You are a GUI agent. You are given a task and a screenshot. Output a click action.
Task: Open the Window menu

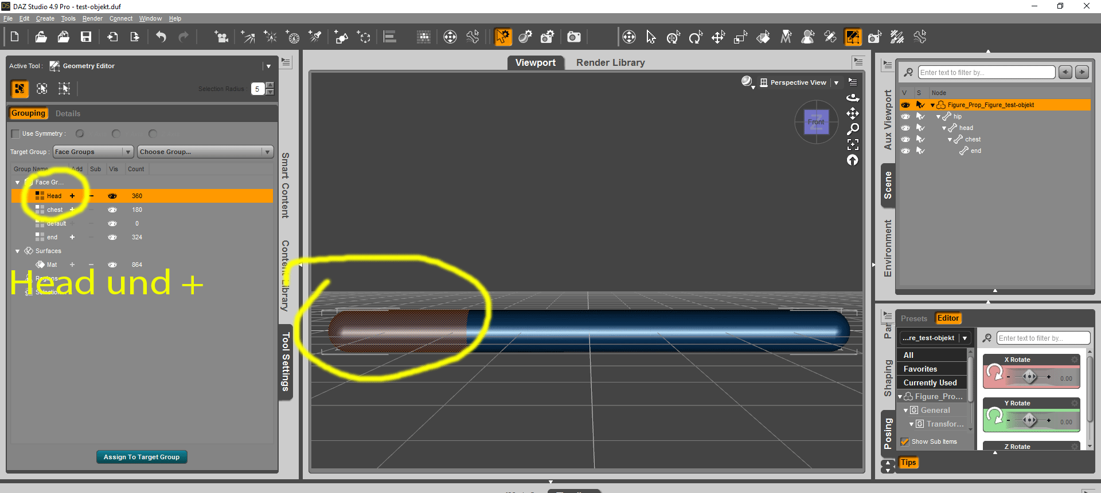pos(150,19)
